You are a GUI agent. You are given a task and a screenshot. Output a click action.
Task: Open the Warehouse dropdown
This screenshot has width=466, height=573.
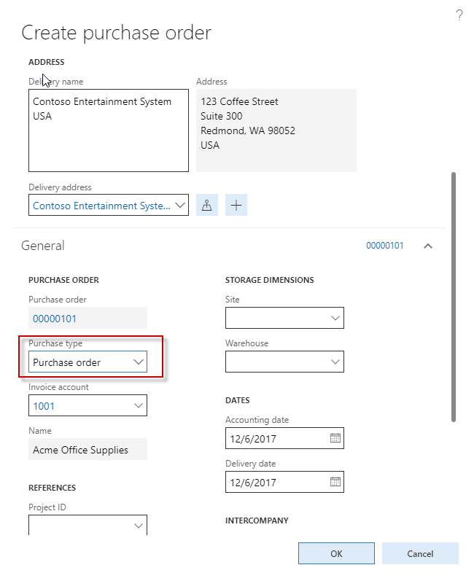(x=335, y=362)
